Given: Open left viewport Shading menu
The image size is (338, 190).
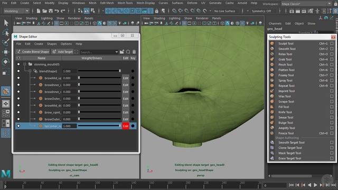Looking at the screenshot, I should [x=32, y=18].
